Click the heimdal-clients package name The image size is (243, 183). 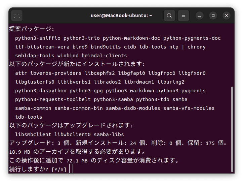(104, 56)
